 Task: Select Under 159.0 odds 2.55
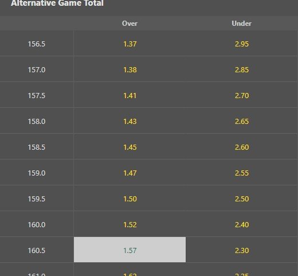click(242, 173)
